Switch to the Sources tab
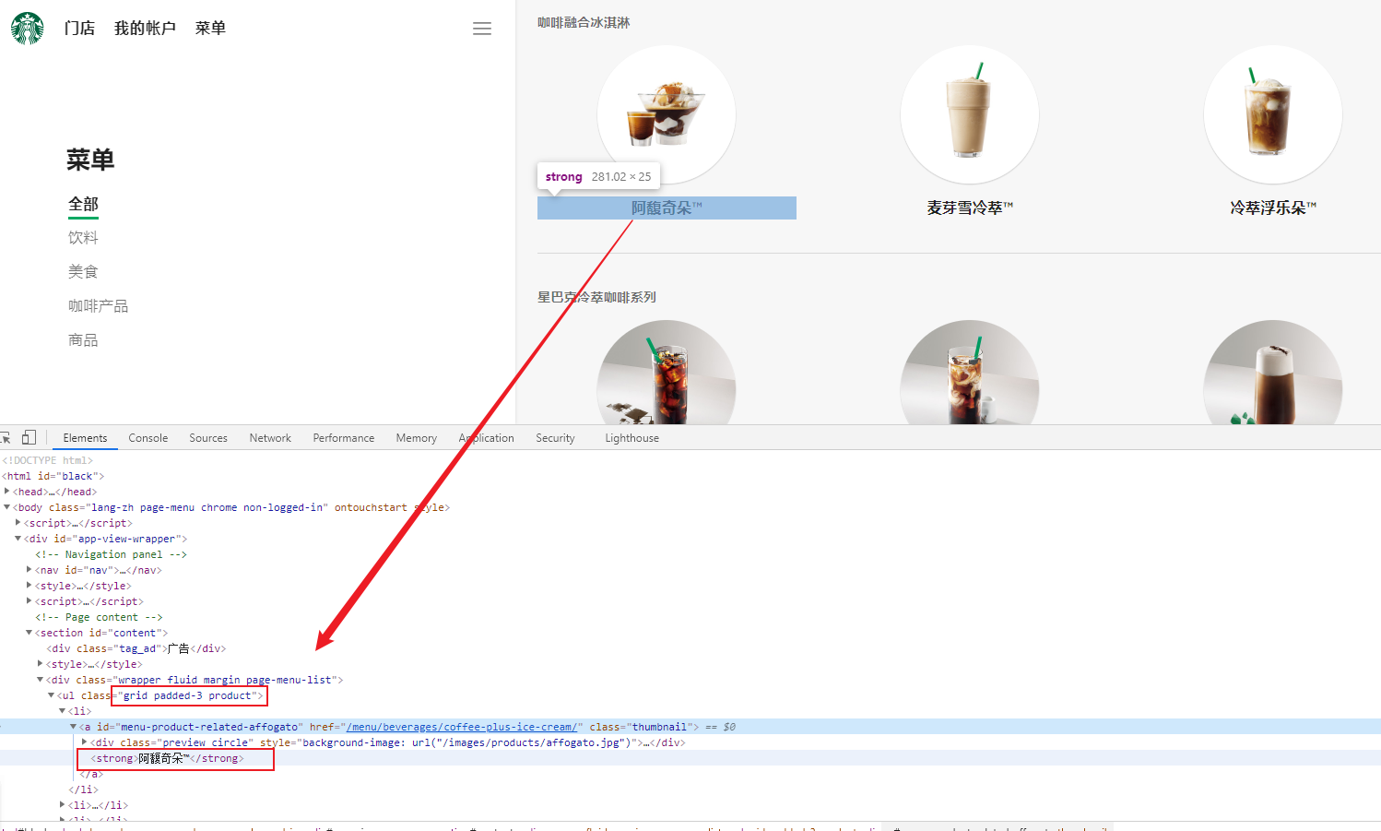 tap(208, 438)
